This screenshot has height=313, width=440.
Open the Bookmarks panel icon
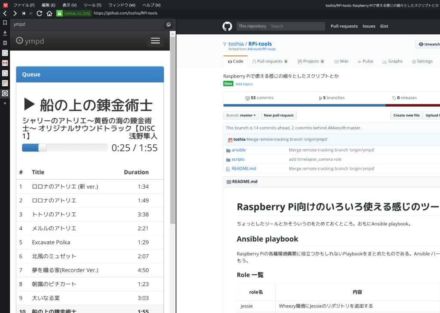tap(5, 23)
